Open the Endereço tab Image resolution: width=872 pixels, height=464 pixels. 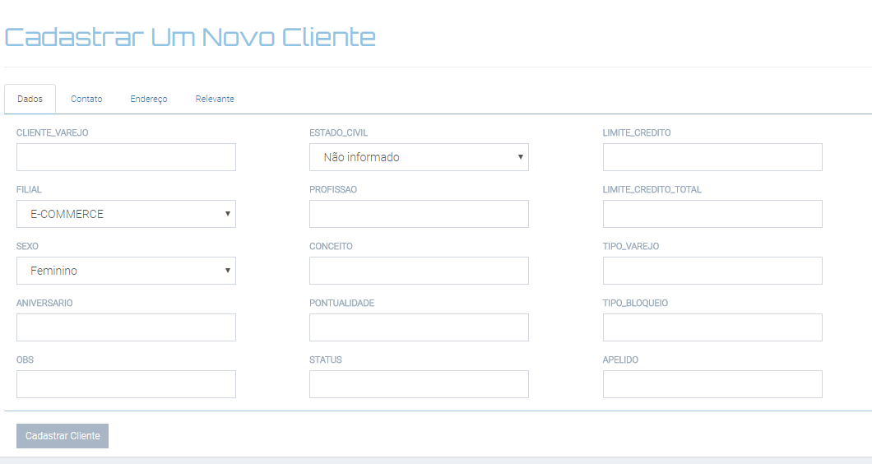(x=148, y=99)
